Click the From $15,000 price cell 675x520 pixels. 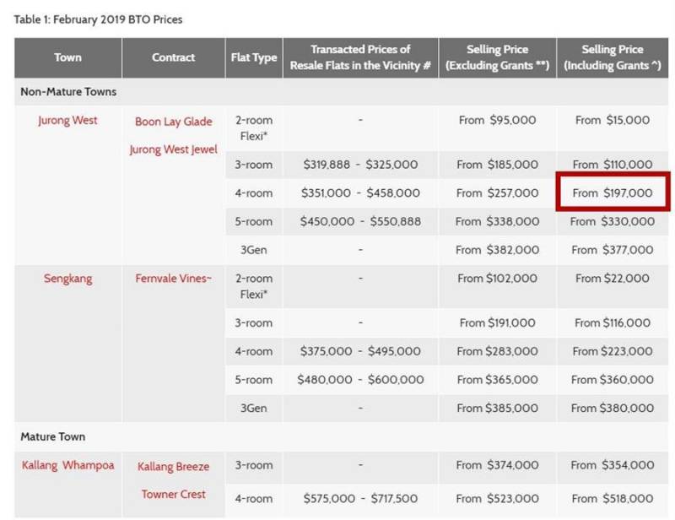613,121
